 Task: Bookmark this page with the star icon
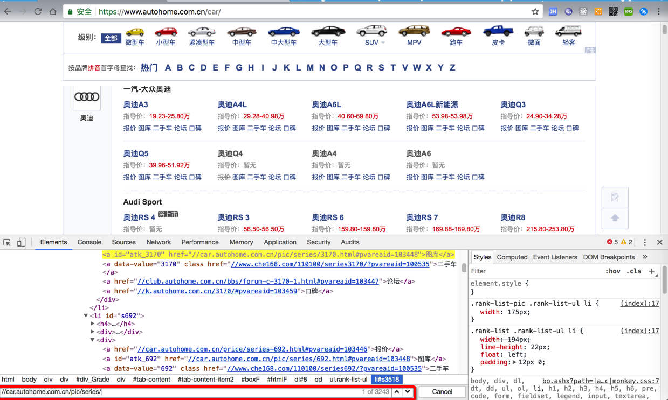535,11
